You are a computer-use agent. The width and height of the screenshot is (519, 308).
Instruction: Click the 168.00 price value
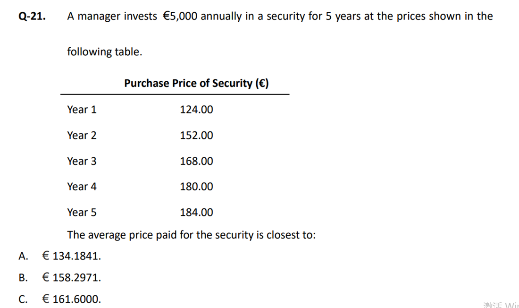196,161
